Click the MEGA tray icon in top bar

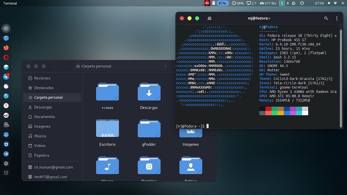[x=207, y=3]
